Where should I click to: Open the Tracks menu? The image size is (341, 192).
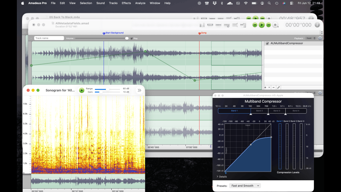113,3
